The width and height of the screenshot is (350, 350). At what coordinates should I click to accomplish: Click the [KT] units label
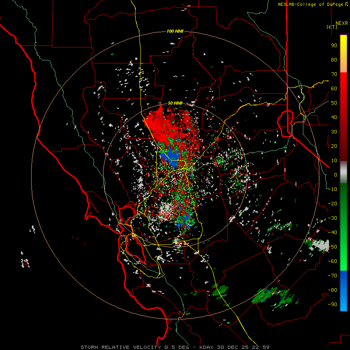332,27
